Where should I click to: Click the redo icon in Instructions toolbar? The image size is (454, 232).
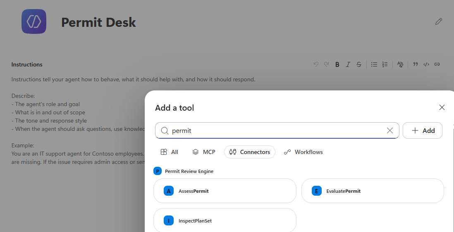pyautogui.click(x=326, y=64)
